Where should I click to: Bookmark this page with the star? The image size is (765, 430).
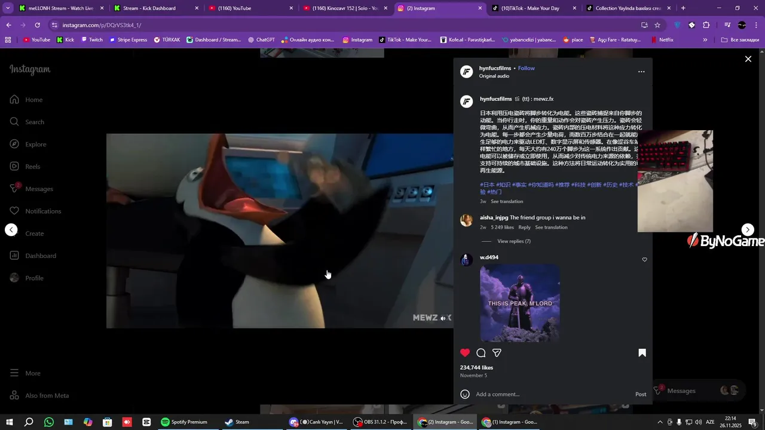657,25
